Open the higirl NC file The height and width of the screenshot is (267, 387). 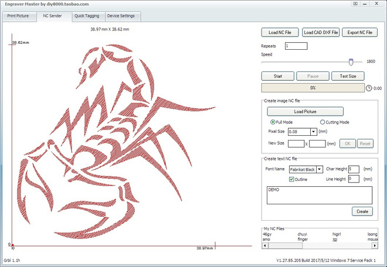click(337, 234)
